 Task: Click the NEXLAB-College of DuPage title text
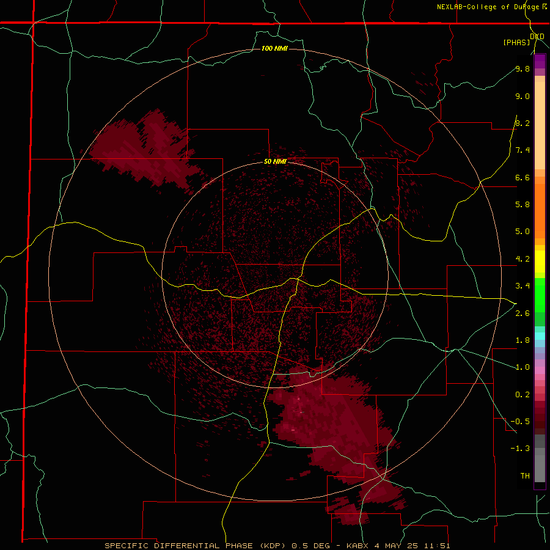[492, 7]
